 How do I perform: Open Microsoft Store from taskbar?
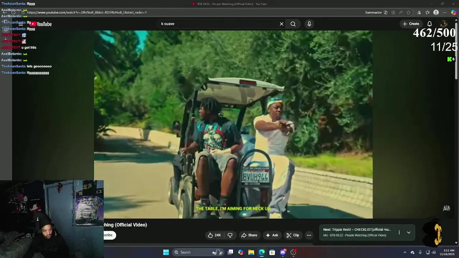click(272, 252)
